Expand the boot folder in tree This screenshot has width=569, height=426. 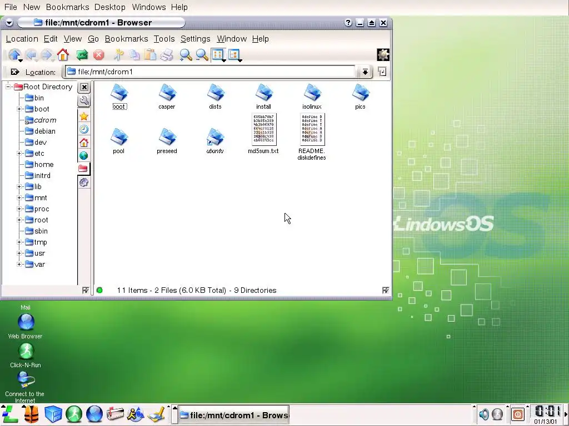tap(19, 109)
